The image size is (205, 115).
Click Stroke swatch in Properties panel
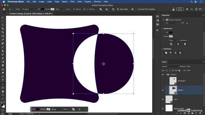tap(171, 36)
